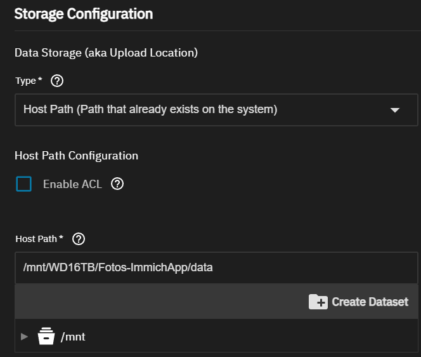Click the /mnt dataset drive icon
This screenshot has height=357, width=421.
tap(46, 337)
